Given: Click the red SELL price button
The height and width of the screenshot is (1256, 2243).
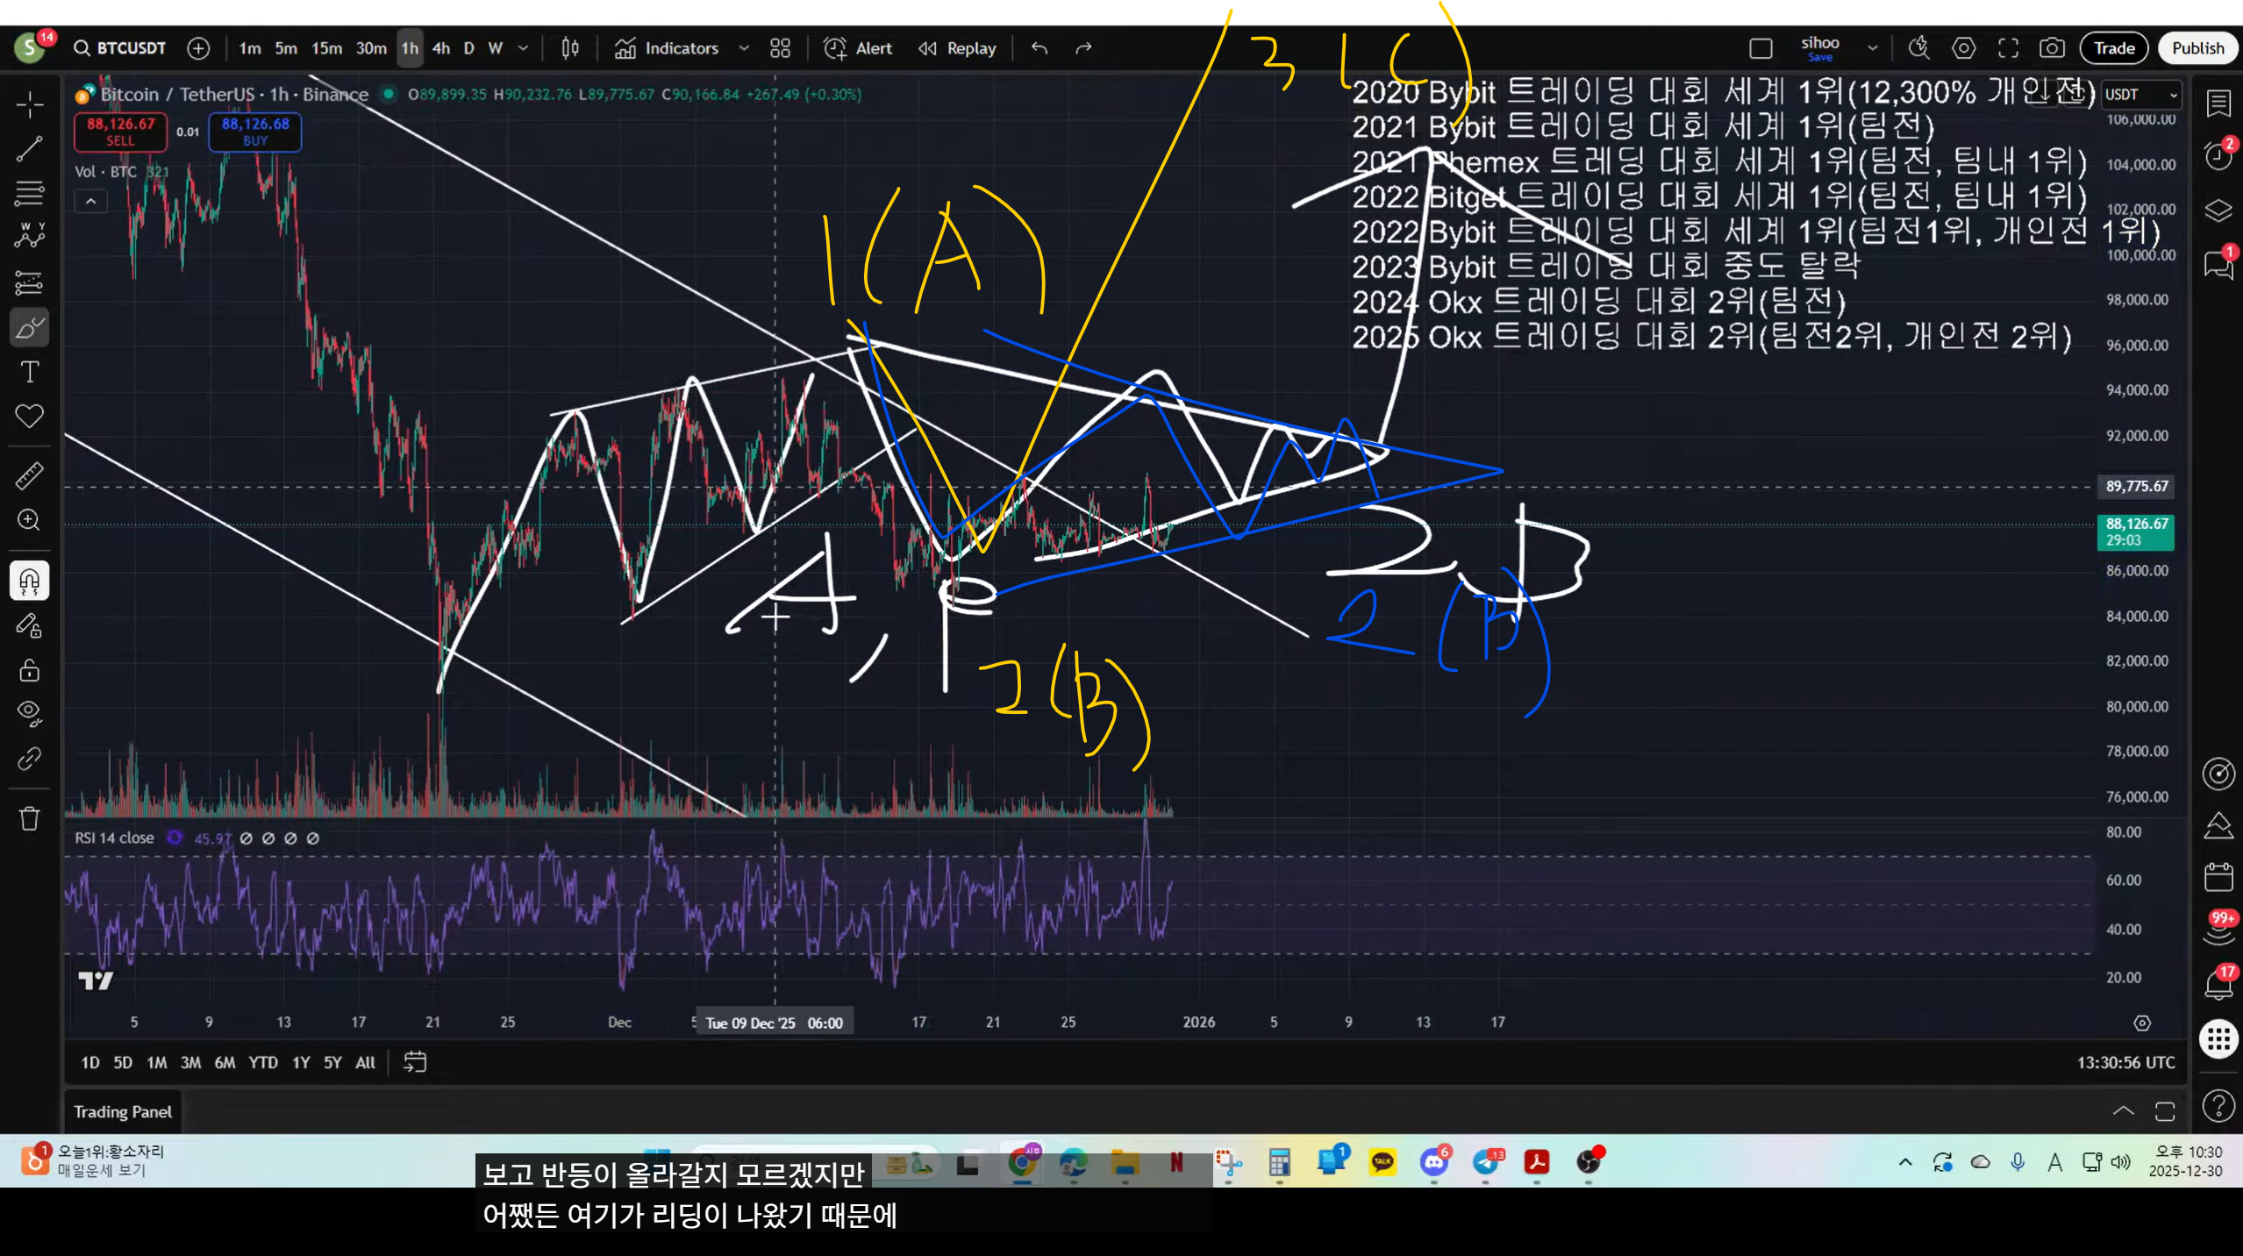Looking at the screenshot, I should coord(120,132).
